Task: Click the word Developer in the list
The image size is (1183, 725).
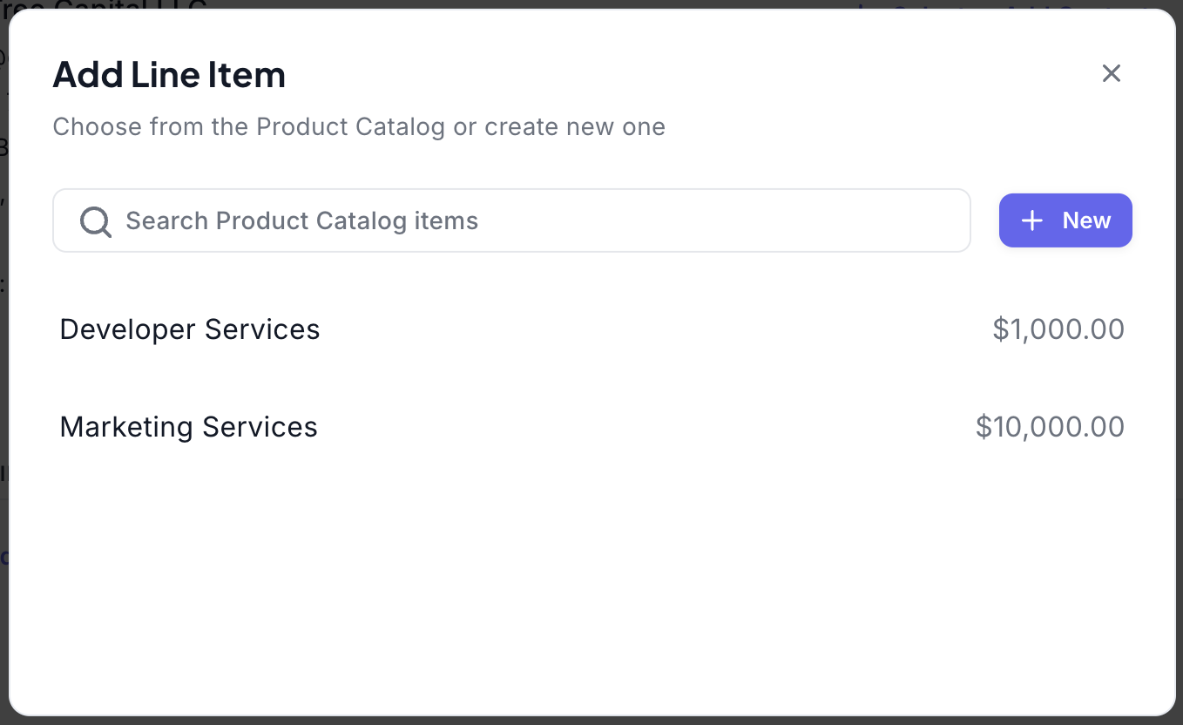Action: (x=128, y=329)
